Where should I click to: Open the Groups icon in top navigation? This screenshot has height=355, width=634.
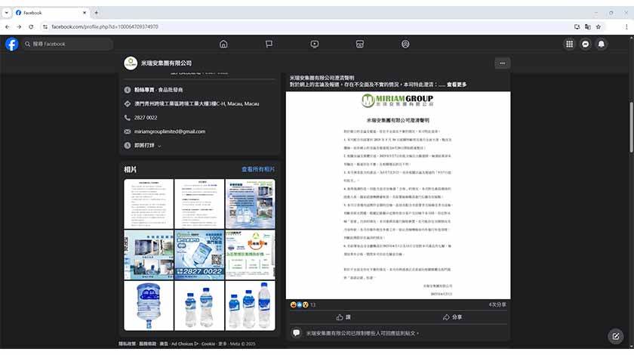[405, 44]
